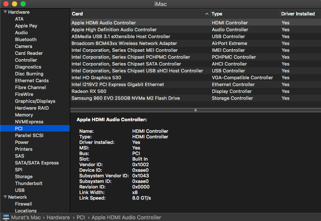Click VGA-Compatible Controller type cell
The width and height of the screenshot is (321, 221).
click(x=242, y=78)
